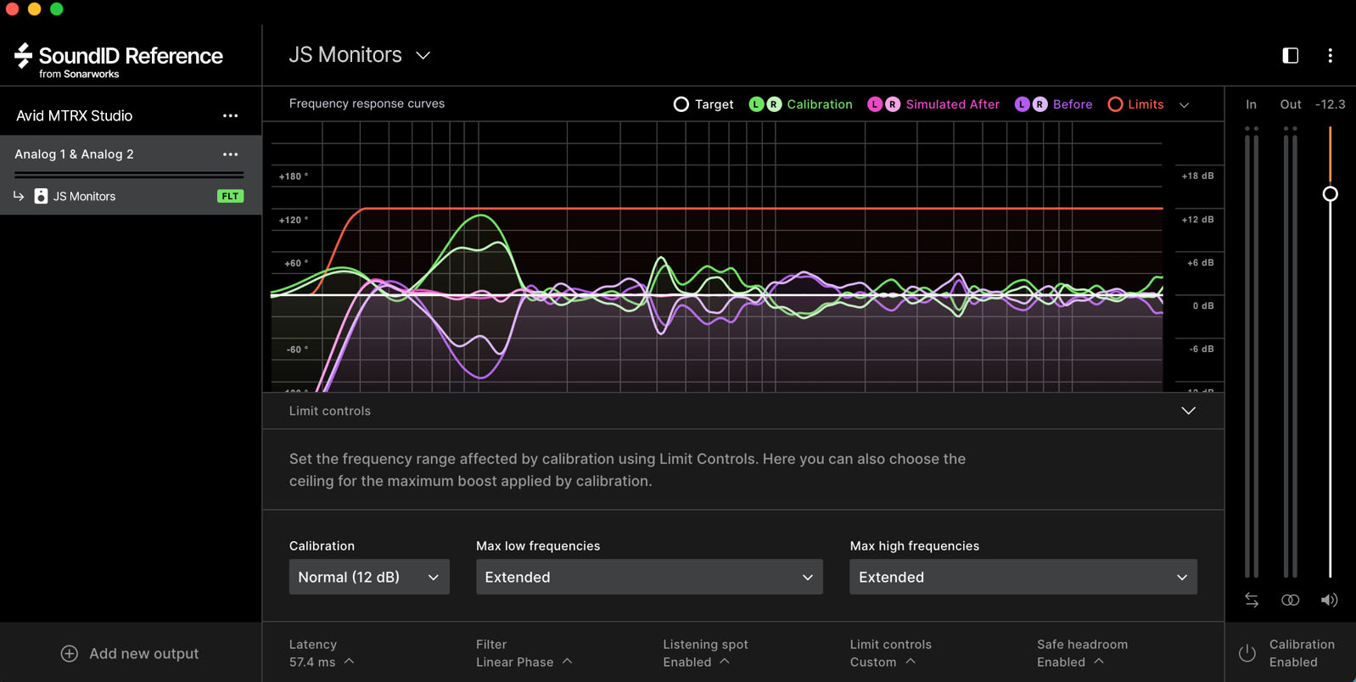This screenshot has width=1356, height=682.
Task: Toggle Calibration right channel curve
Action: coord(774,104)
